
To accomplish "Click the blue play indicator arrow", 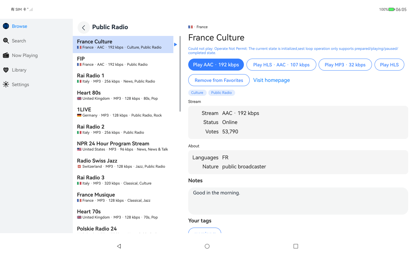I will 176,44.
